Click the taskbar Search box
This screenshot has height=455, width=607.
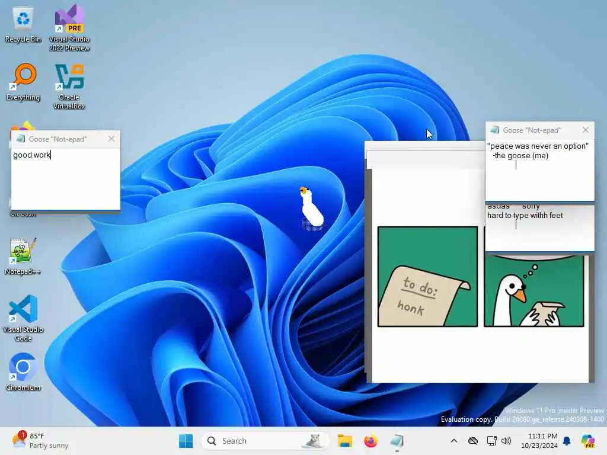[265, 441]
